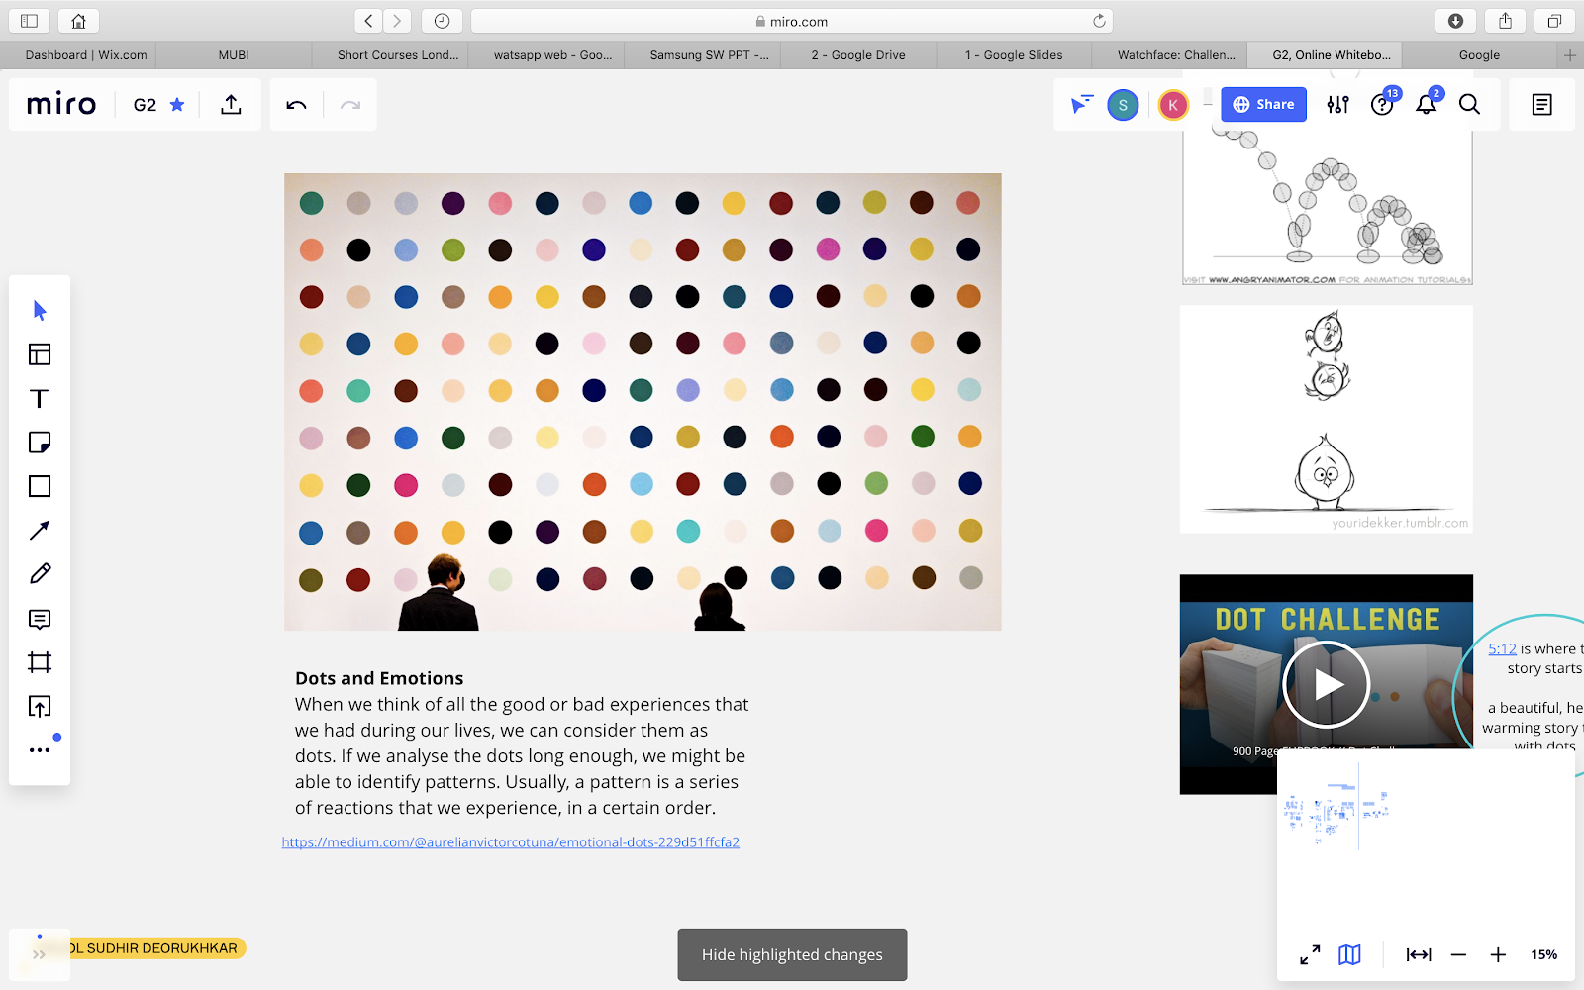Click Hide highlighted changes button
The image size is (1584, 990).
coord(792,954)
